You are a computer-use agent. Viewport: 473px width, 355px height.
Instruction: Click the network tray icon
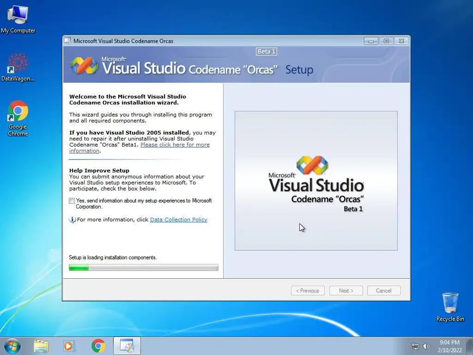(415, 346)
